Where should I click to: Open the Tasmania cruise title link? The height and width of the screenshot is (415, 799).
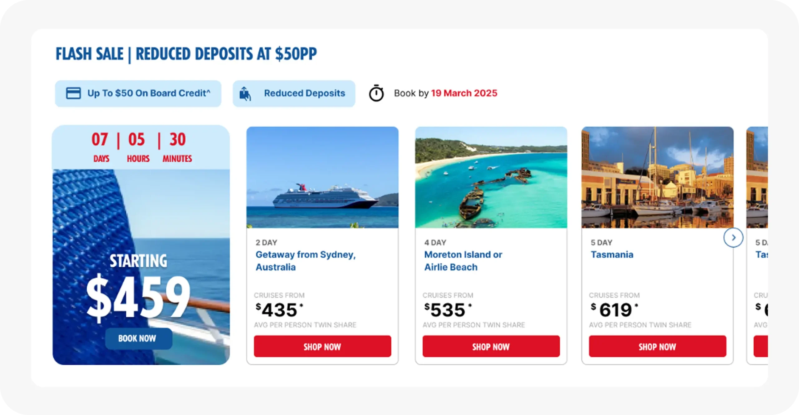[x=612, y=254]
